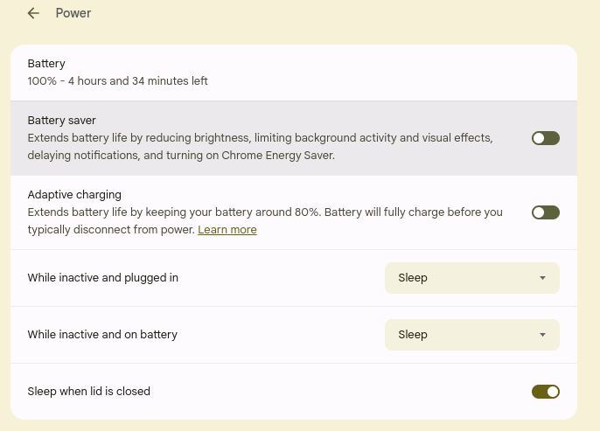Click plugged-in dropdown arrow icon
The width and height of the screenshot is (600, 431).
tap(542, 278)
